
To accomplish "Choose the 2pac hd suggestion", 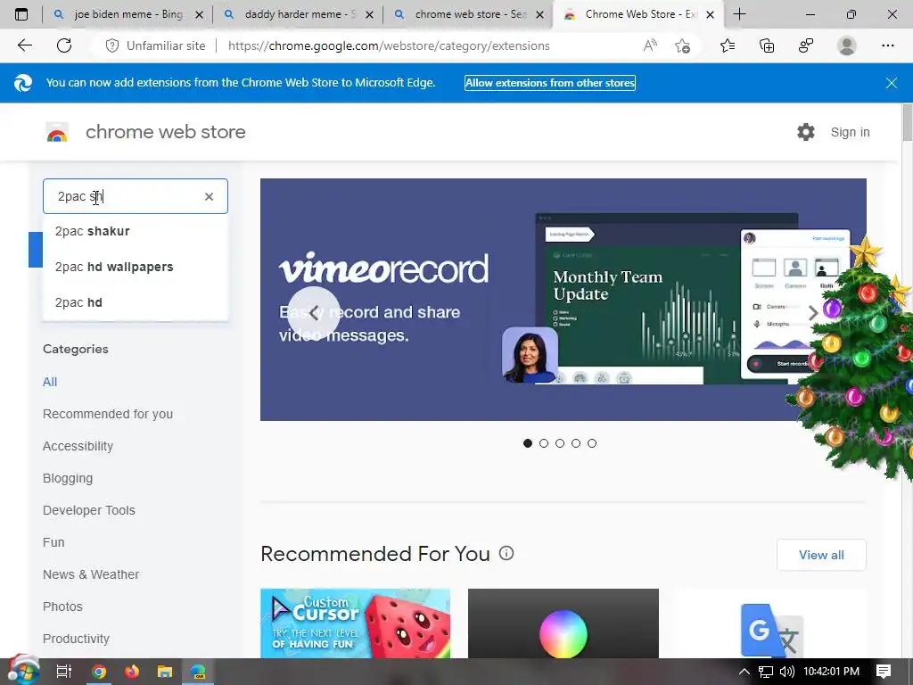I will 136,302.
